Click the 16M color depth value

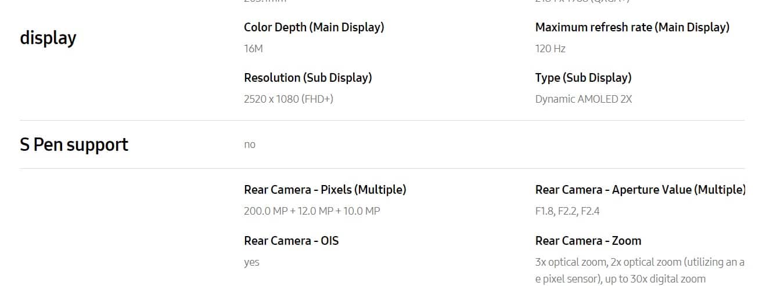tap(253, 49)
